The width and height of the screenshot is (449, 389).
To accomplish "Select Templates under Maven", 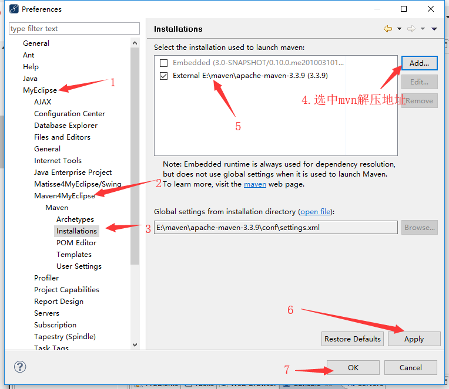I will point(74,255).
